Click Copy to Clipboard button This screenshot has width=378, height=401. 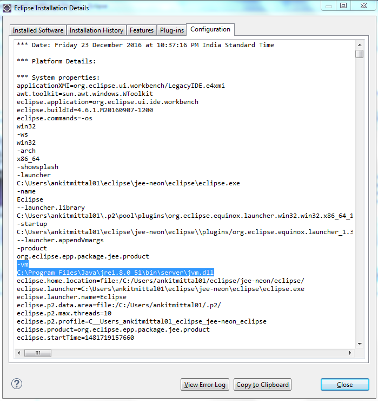[262, 384]
